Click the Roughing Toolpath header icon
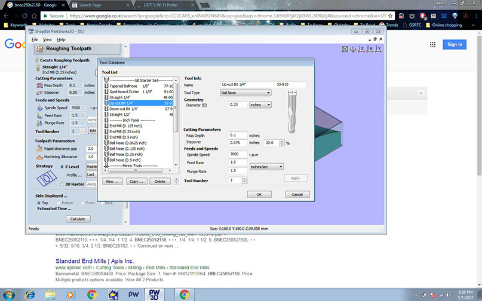 tap(39, 48)
